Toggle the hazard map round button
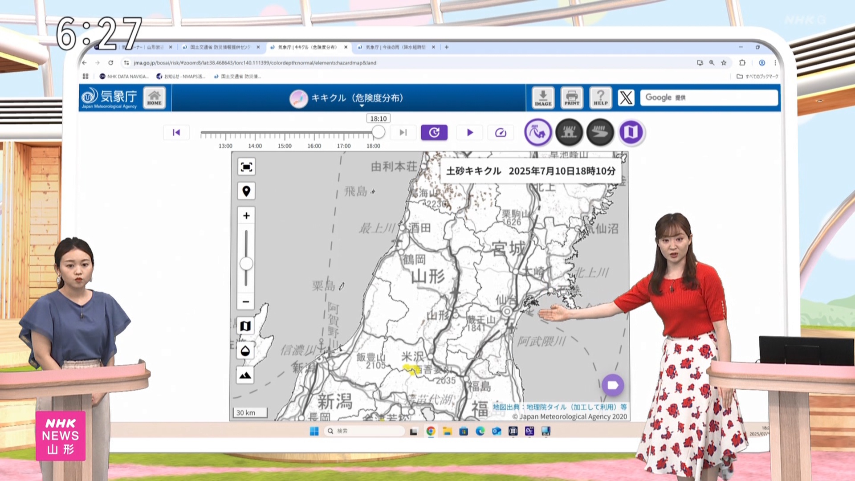The width and height of the screenshot is (855, 481). click(x=631, y=132)
